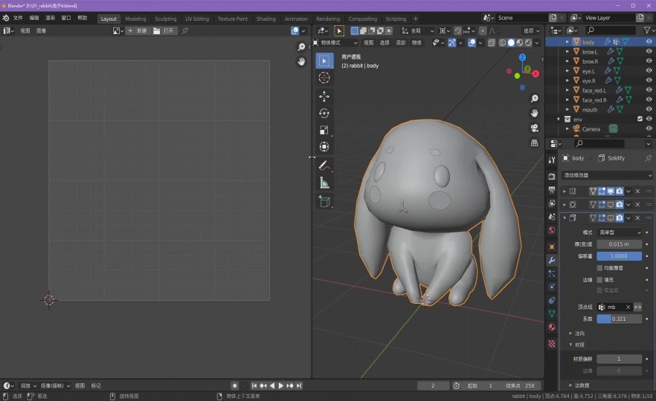Open the Particles properties tab
This screenshot has width=656, height=401.
[x=552, y=273]
